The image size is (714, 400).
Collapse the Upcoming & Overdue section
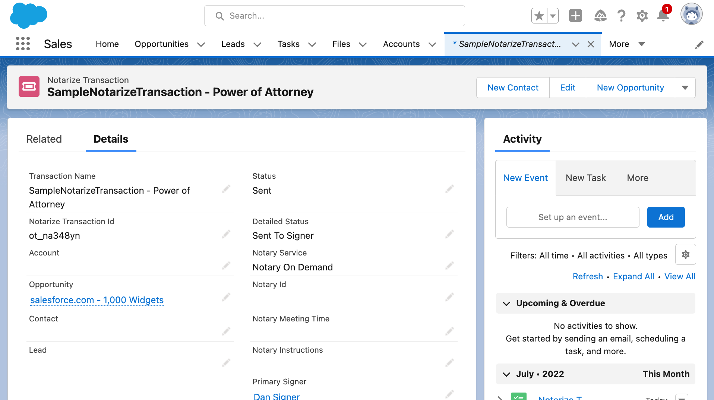pyautogui.click(x=506, y=303)
